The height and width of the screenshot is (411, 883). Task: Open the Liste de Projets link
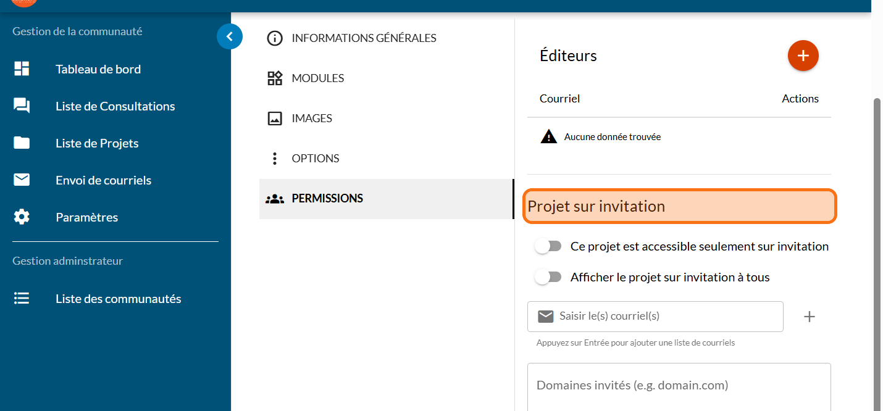pos(97,143)
